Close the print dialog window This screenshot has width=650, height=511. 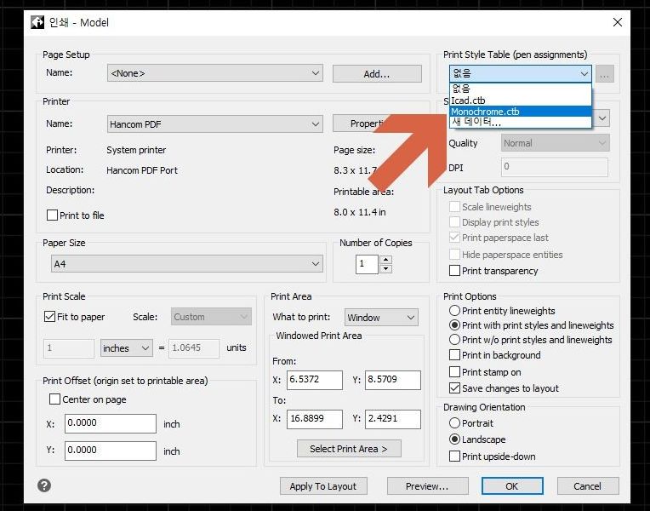(618, 22)
